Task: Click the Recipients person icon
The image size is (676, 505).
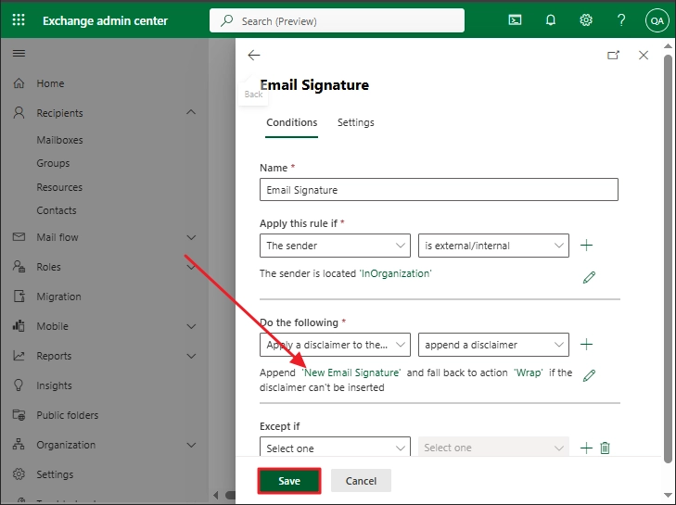Action: [19, 113]
